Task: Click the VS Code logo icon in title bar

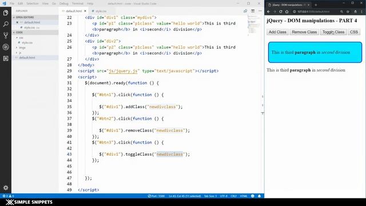Action: [x=4, y=3]
